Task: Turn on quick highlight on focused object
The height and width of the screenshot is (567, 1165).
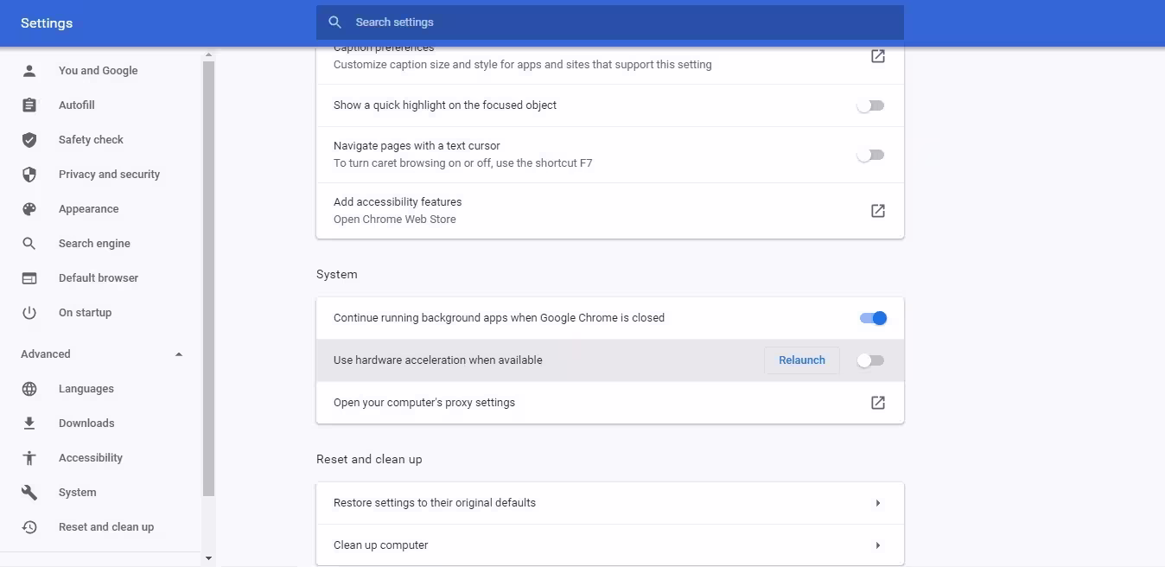Action: (x=870, y=105)
